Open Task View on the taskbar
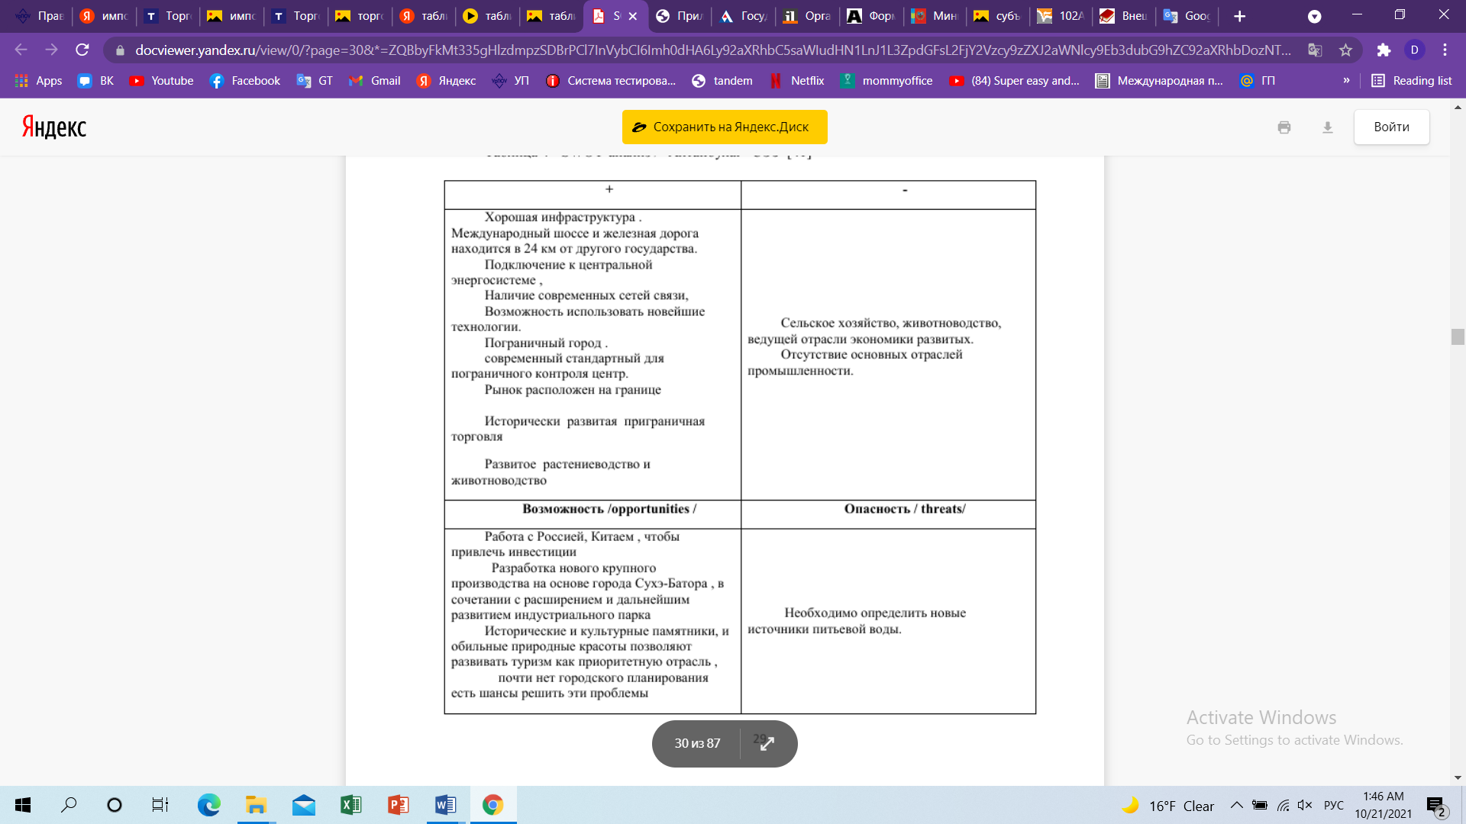The image size is (1466, 824). coord(160,805)
